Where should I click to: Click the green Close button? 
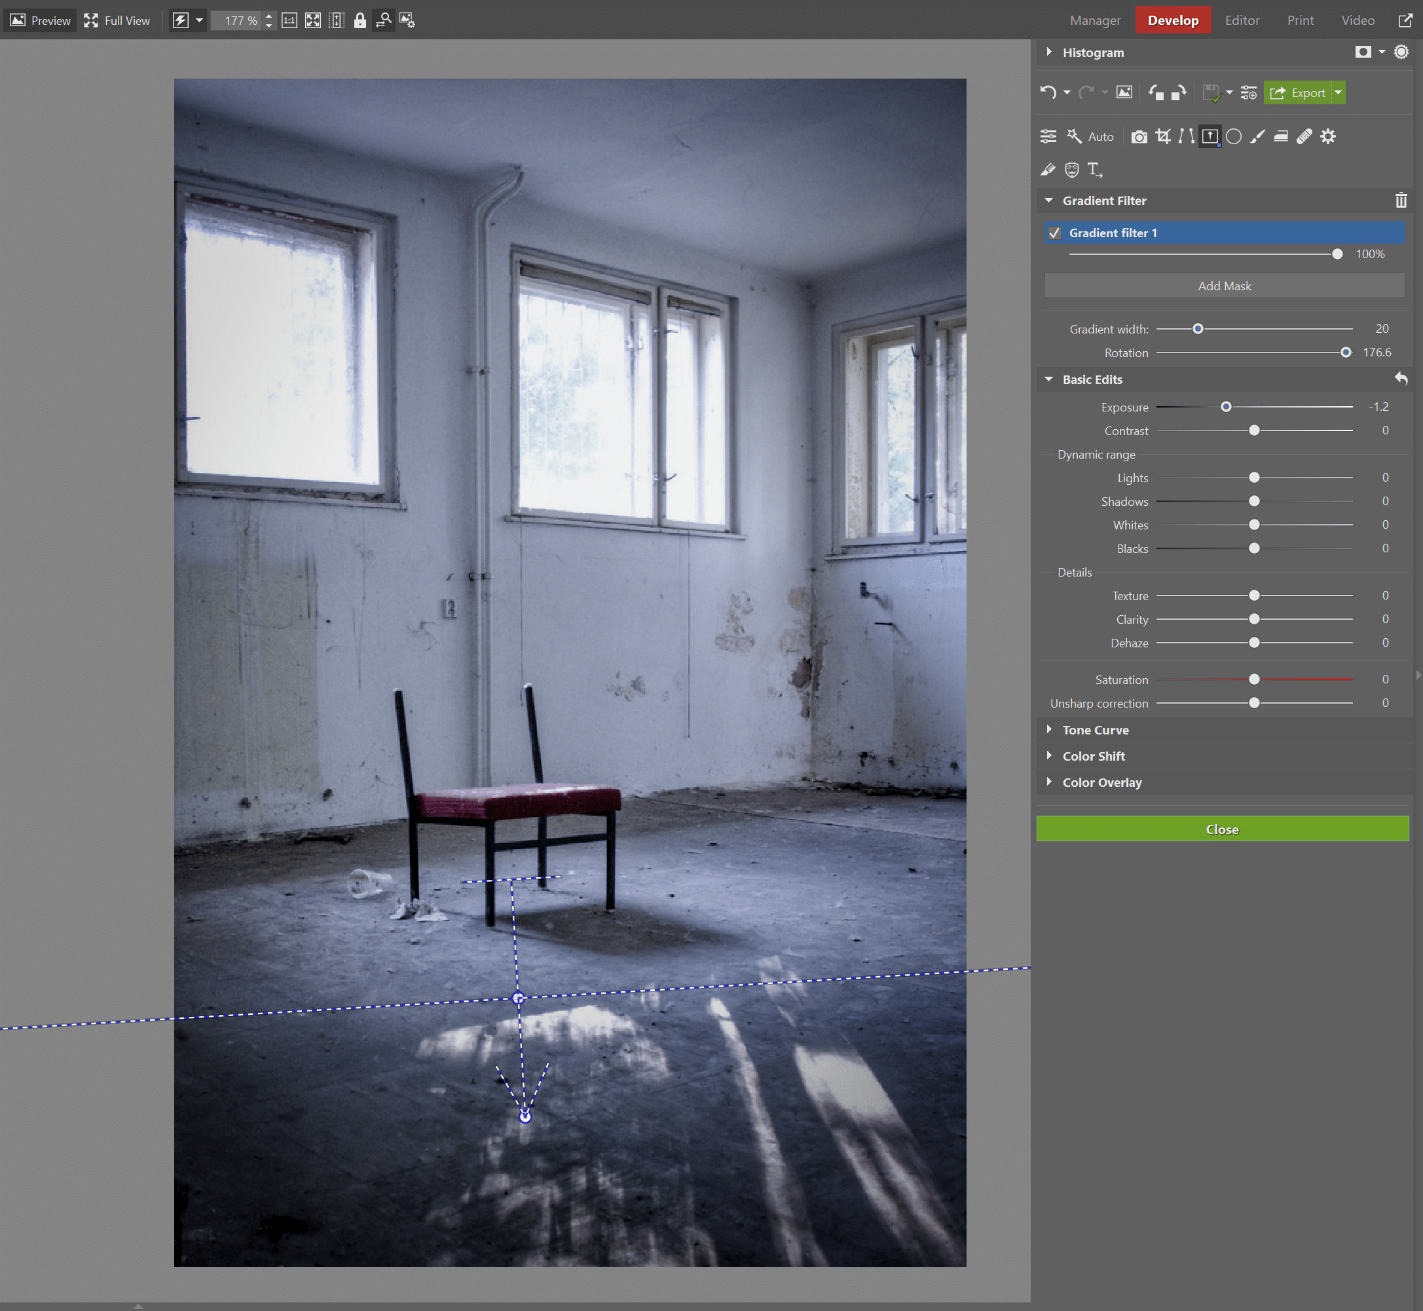[1223, 829]
